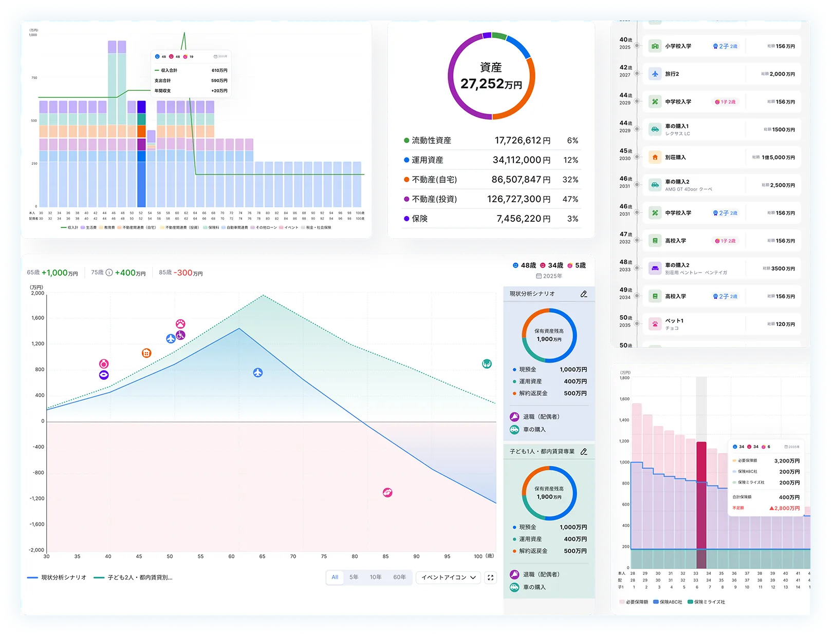
Task: Click the pink ring event icon on chart
Action: pyautogui.click(x=104, y=364)
